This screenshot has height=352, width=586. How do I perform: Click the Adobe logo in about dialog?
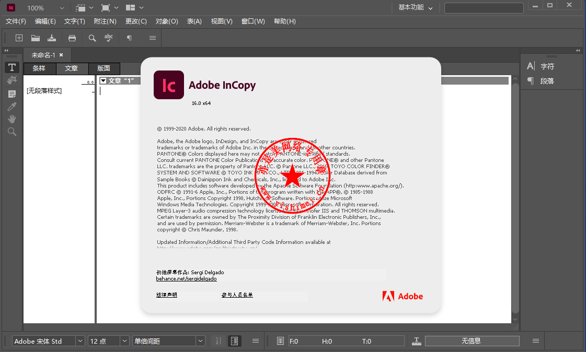click(403, 297)
